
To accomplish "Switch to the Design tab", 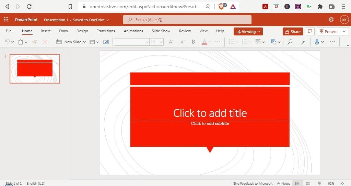I will (82, 31).
